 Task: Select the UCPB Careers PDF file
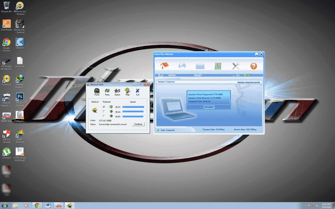click(x=20, y=155)
